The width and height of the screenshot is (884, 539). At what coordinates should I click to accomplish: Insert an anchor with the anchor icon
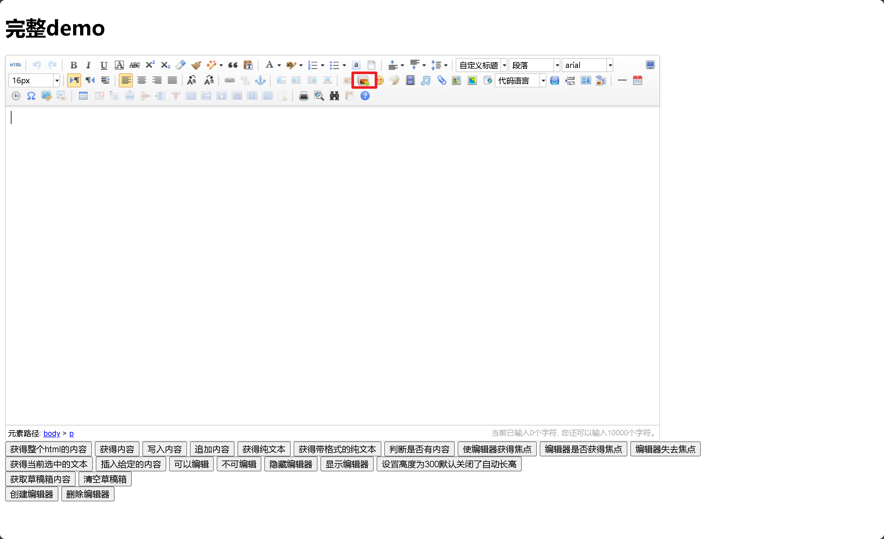point(260,80)
